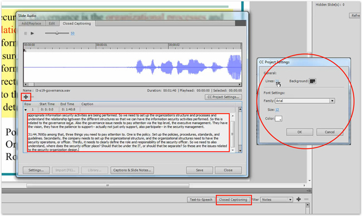The image size is (362, 216).
Task: Click the Start Time column header
Action: (x=47, y=104)
